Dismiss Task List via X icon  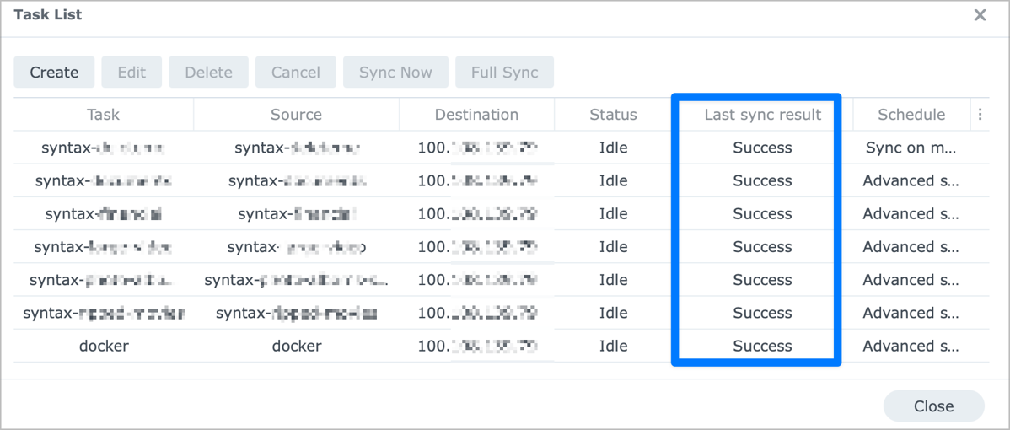(x=980, y=15)
